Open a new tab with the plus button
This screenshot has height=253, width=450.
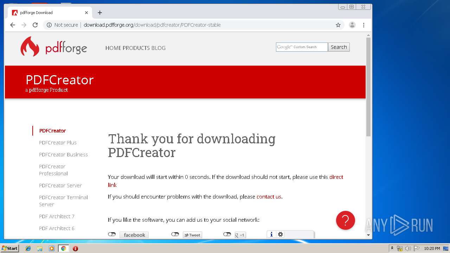pyautogui.click(x=100, y=13)
